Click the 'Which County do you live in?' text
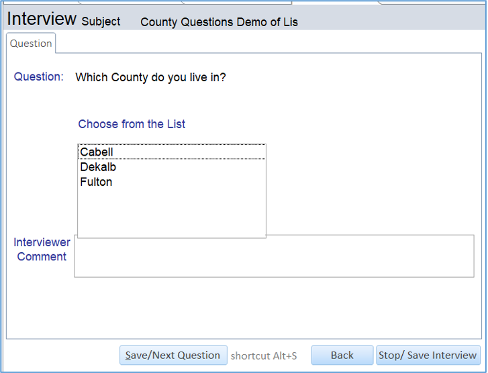 pyautogui.click(x=150, y=77)
